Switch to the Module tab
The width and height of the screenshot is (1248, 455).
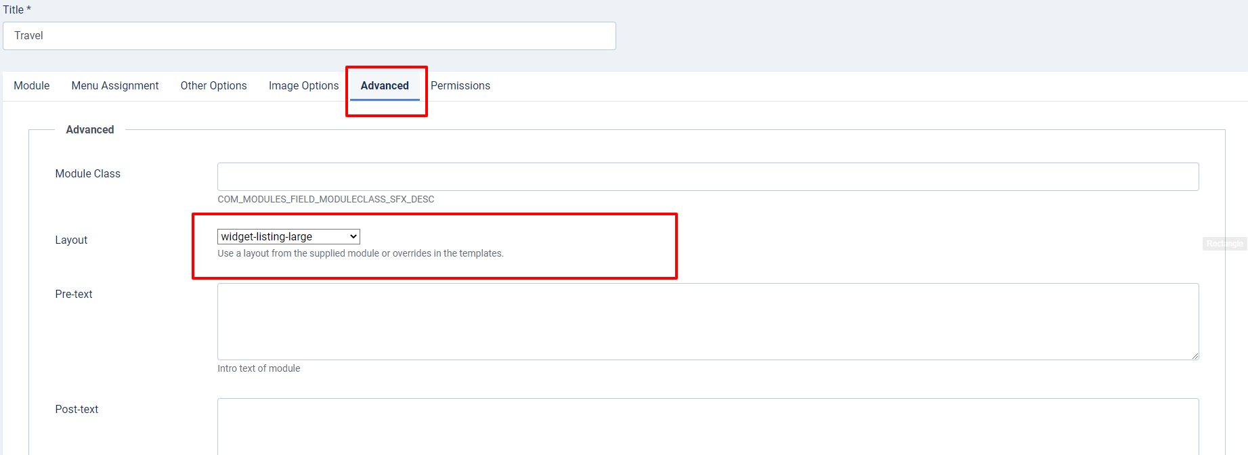(32, 86)
